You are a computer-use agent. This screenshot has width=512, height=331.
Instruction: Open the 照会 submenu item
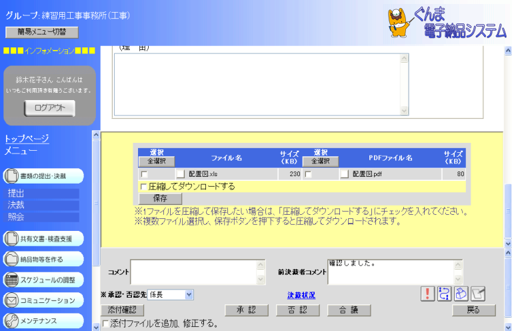(x=42, y=217)
